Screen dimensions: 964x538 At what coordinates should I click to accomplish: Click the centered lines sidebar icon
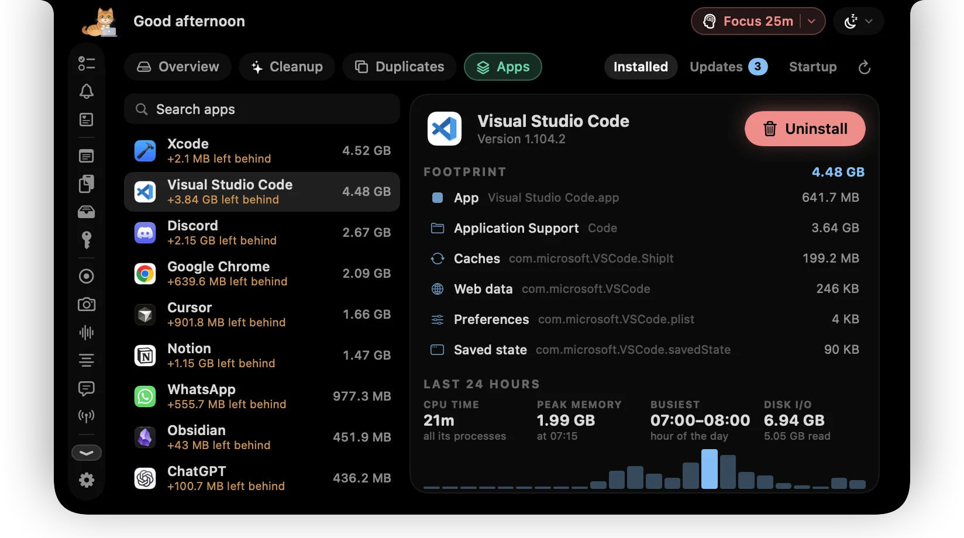(87, 360)
